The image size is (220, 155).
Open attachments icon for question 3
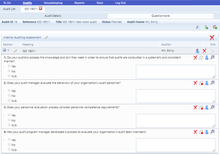201,107
